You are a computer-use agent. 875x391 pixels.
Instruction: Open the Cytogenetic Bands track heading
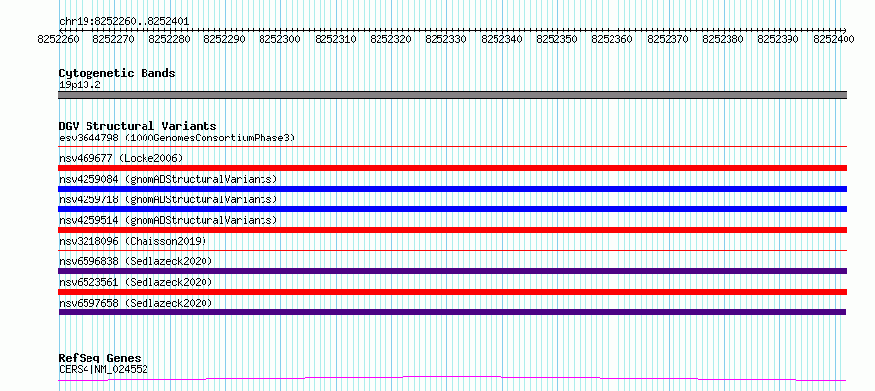coord(117,73)
